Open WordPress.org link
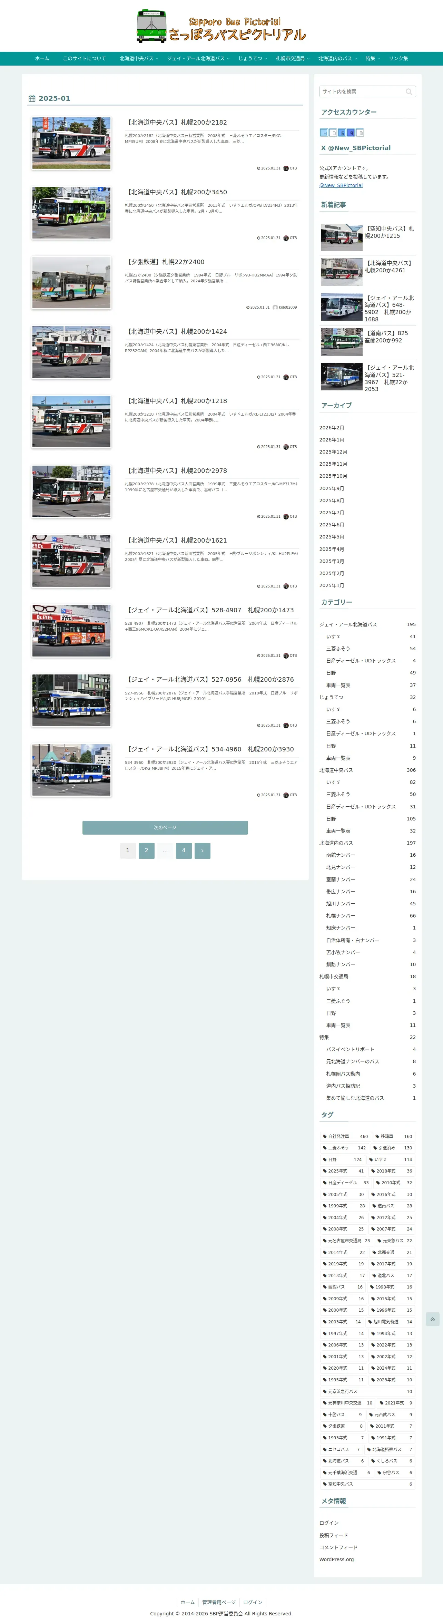Screen dimensions: 443x1624 pos(336,1560)
